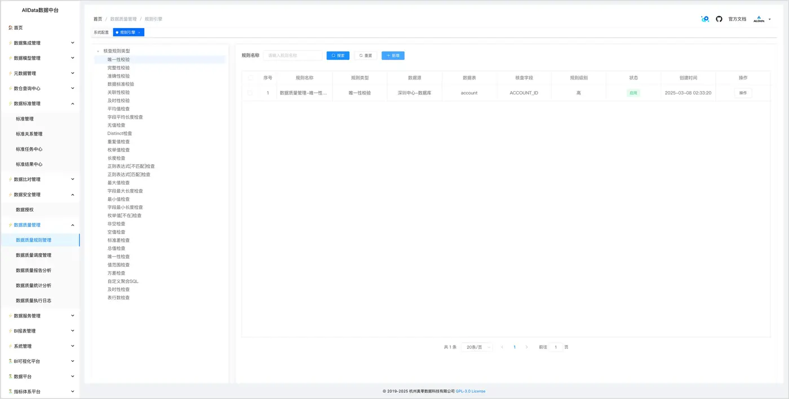Close the 规则引擎 tab with its x
This screenshot has width=789, height=399.
point(139,33)
